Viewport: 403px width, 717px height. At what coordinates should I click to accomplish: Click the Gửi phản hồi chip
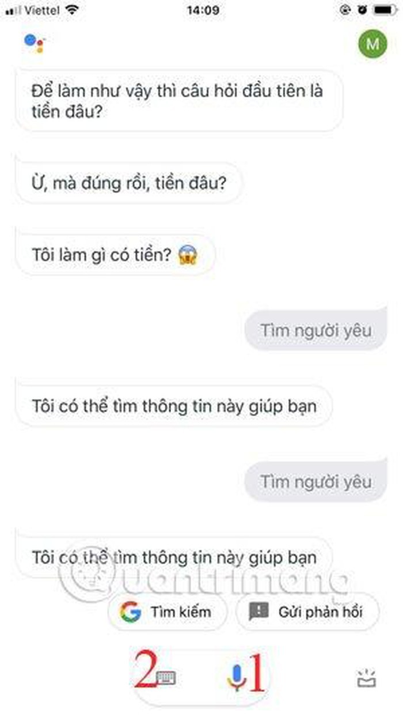[x=308, y=612]
